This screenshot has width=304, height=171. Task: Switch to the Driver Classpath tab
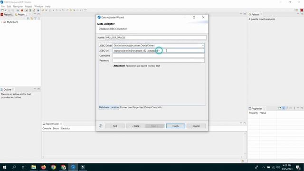click(x=153, y=107)
